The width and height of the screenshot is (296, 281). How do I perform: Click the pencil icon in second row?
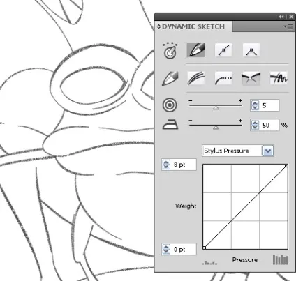(x=170, y=78)
